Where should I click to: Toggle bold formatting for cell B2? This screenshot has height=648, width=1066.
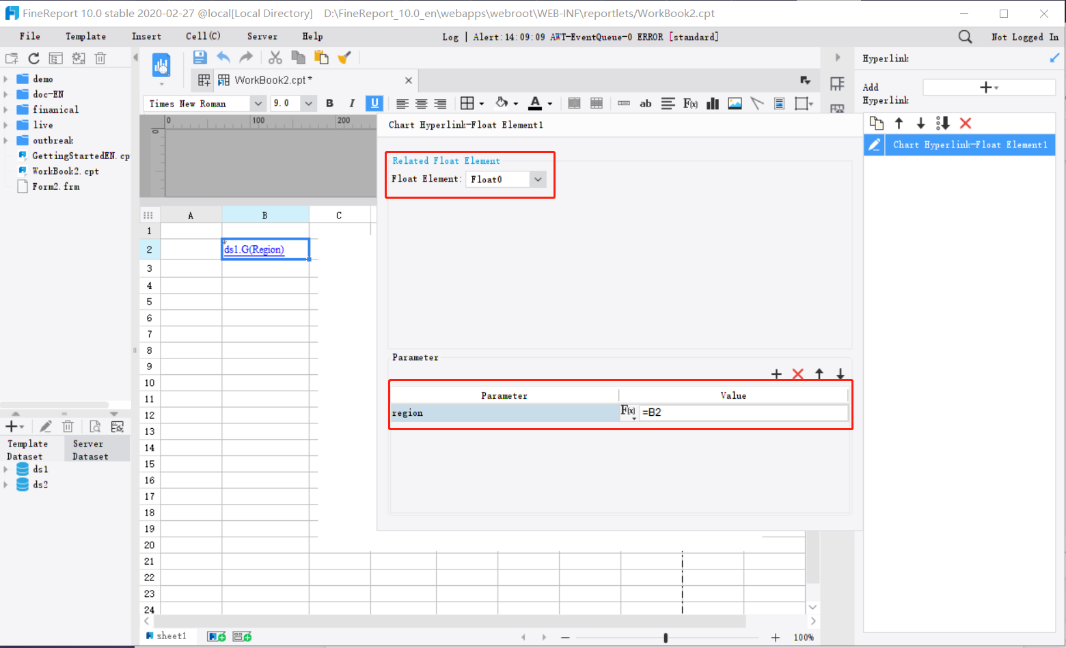[x=330, y=103]
